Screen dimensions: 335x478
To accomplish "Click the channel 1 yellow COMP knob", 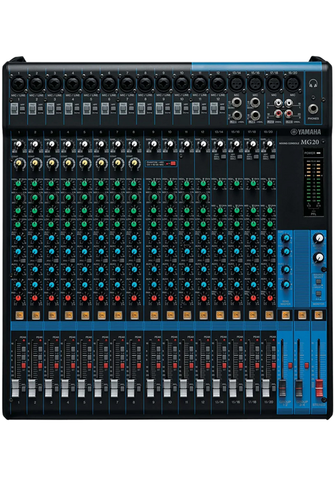I will [19, 164].
